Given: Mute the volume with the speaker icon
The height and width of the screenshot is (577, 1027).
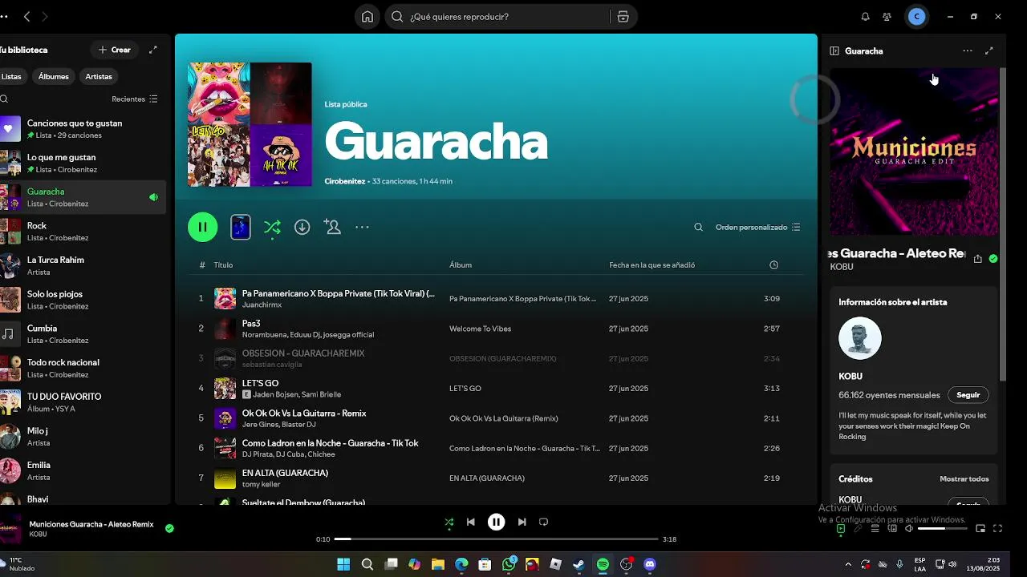Looking at the screenshot, I should point(909,529).
